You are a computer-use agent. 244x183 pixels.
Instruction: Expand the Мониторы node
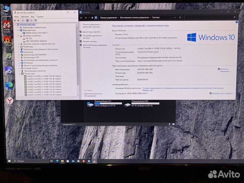[19, 63]
